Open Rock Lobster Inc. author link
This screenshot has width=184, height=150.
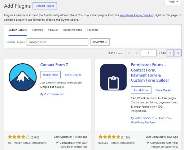coord(54,94)
